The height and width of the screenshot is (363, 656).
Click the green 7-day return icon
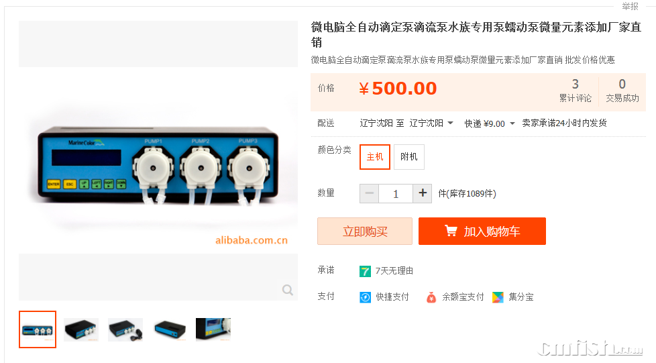point(365,271)
